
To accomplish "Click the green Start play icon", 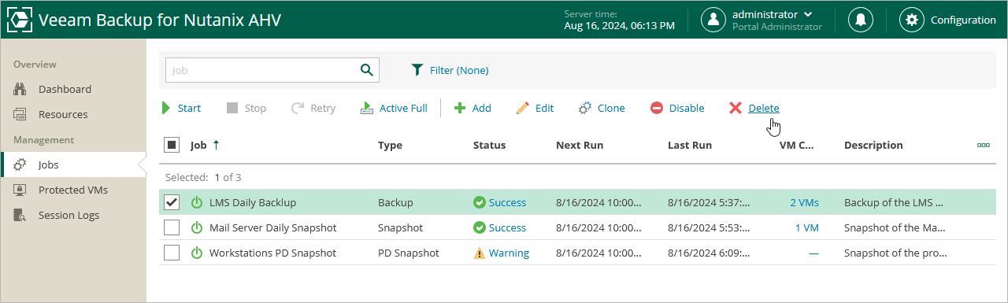I will (166, 108).
